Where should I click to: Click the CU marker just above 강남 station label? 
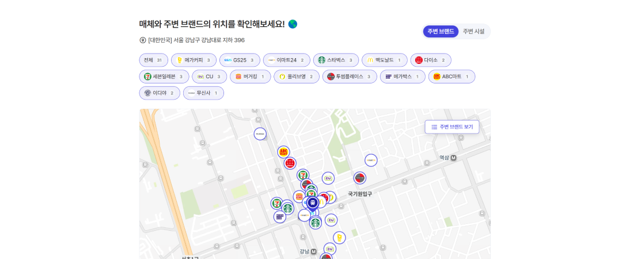coord(329,249)
